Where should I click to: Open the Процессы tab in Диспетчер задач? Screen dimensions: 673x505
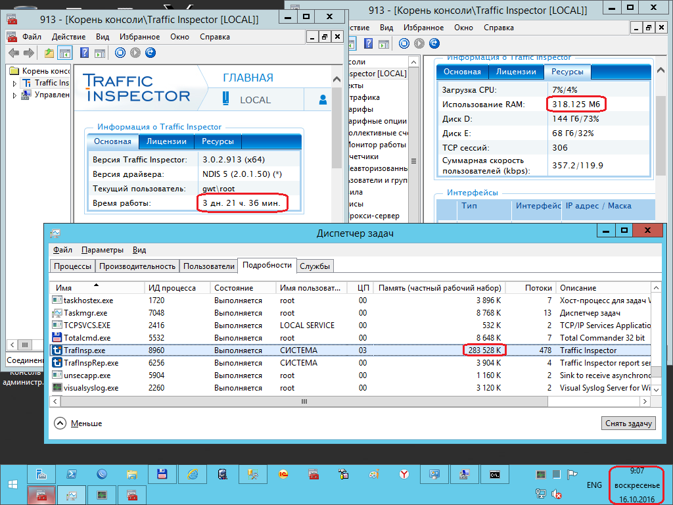click(x=72, y=266)
